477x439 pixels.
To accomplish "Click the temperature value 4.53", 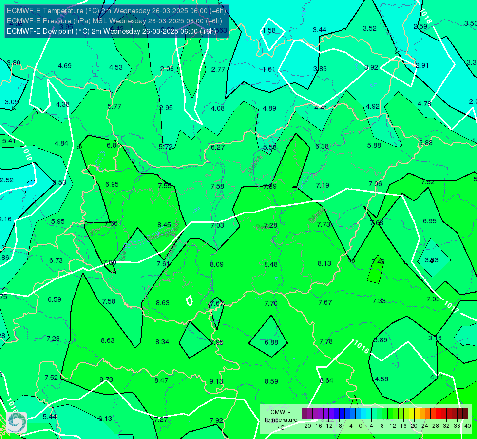I will [x=116, y=67].
